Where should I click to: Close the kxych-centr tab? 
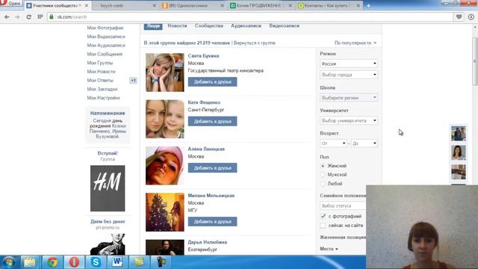point(155,5)
